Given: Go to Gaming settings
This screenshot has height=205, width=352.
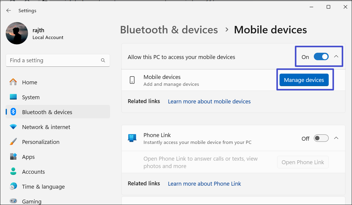Looking at the screenshot, I should pyautogui.click(x=32, y=201).
